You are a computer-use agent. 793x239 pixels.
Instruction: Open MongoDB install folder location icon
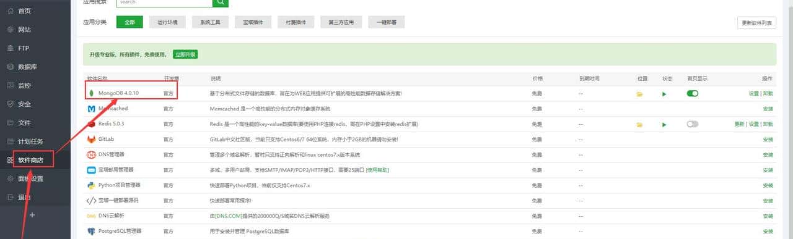(639, 94)
